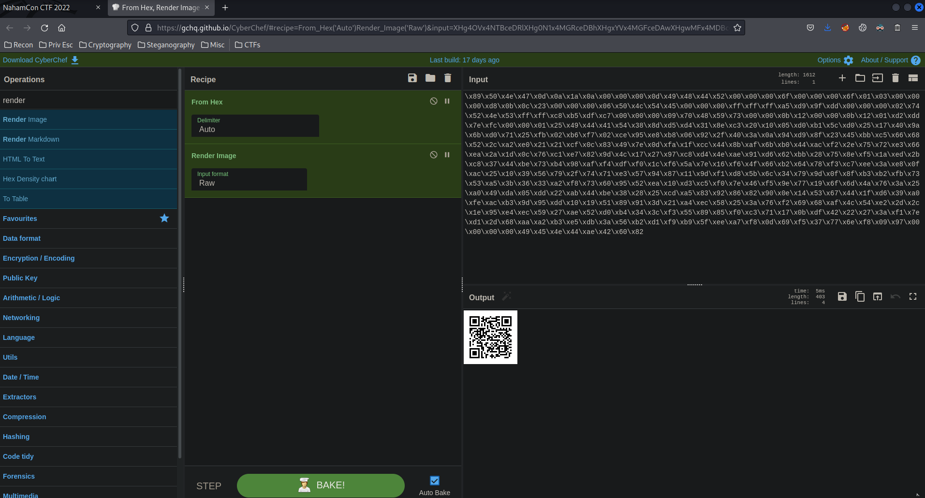The height and width of the screenshot is (498, 925).
Task: Expand the Extractors category
Action: pos(88,397)
